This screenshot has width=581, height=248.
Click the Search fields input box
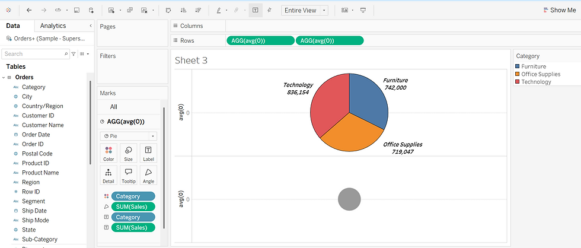coord(35,54)
